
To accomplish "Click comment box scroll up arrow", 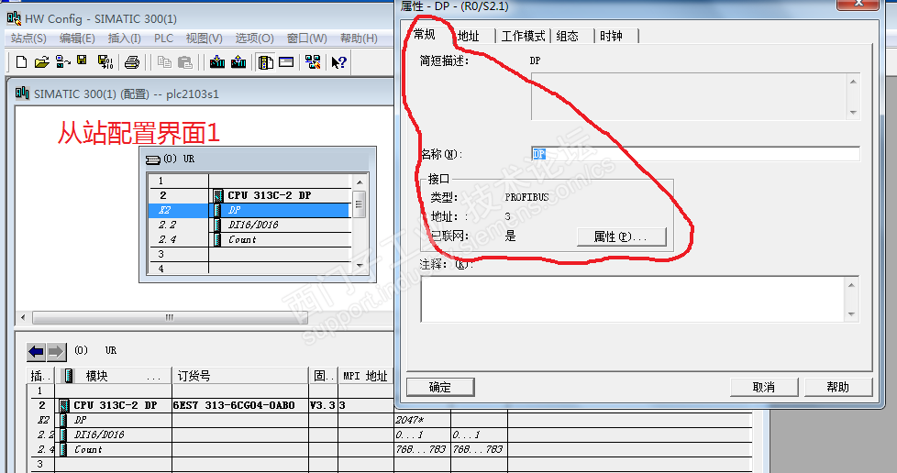I will pyautogui.click(x=852, y=285).
